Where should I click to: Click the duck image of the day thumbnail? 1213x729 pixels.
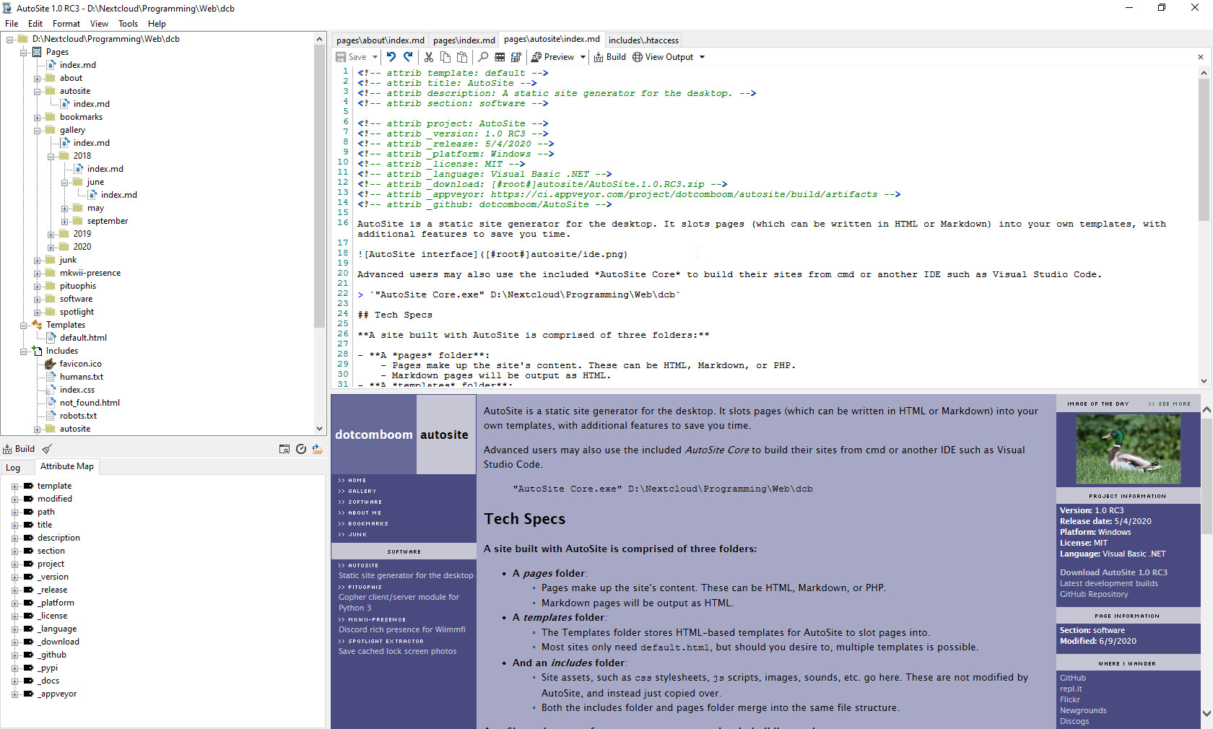1129,448
